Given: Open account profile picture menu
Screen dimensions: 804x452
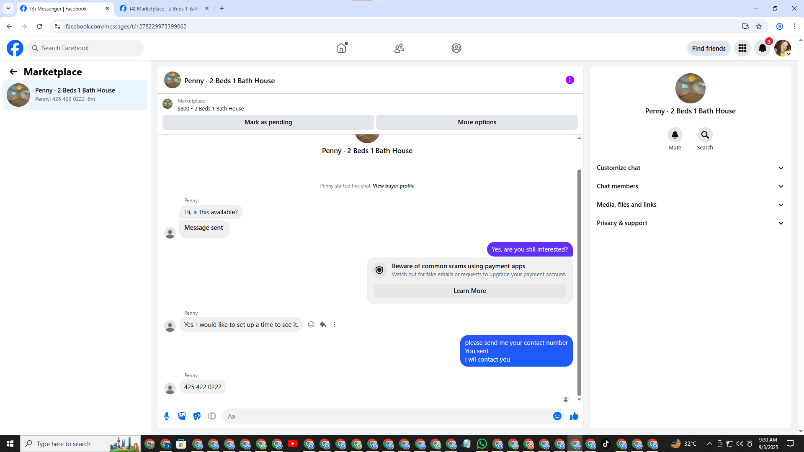Looking at the screenshot, I should (783, 48).
